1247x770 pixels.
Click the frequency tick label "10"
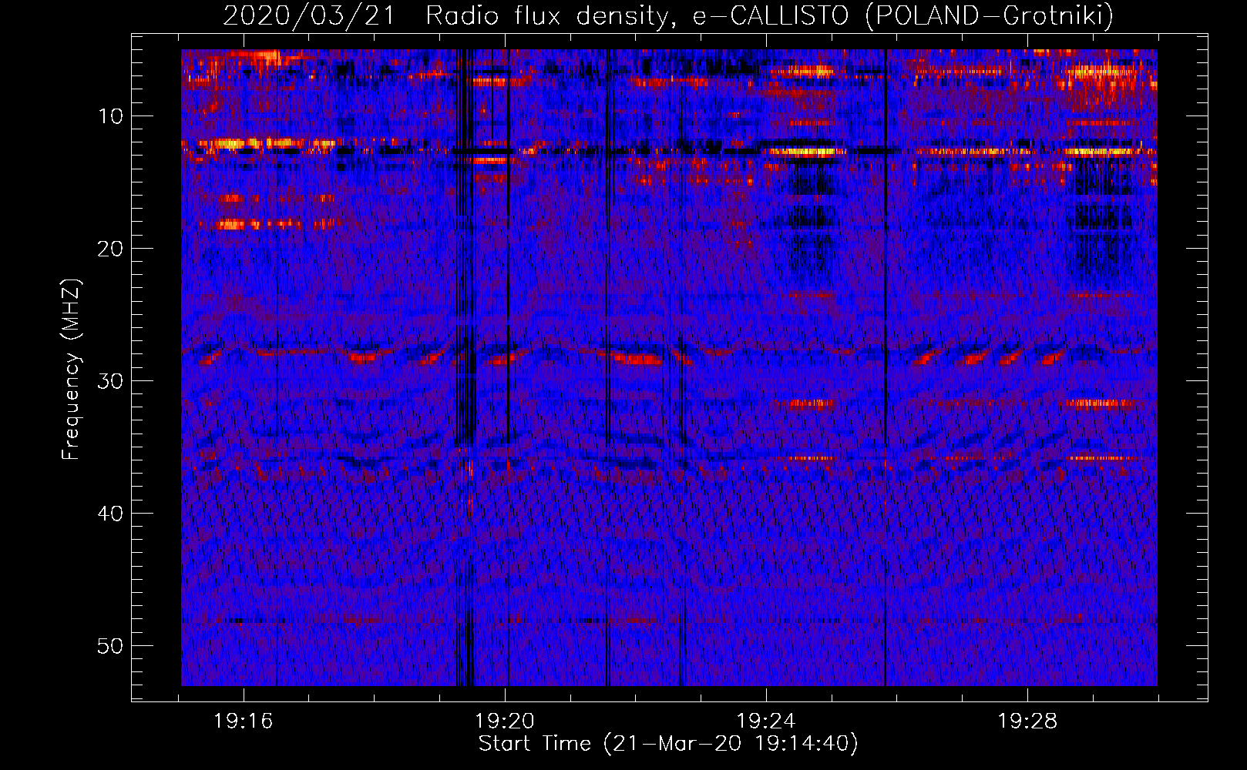tap(110, 116)
